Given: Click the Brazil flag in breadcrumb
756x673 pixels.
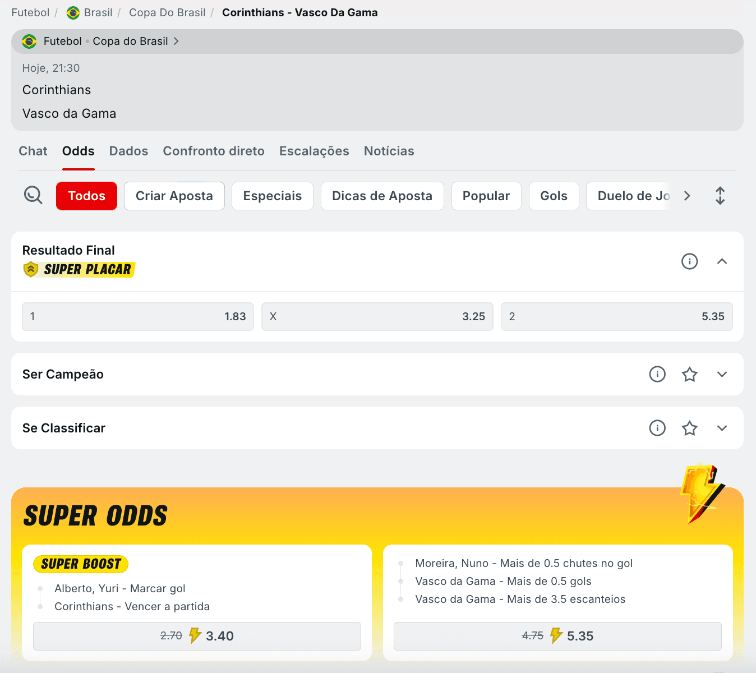Looking at the screenshot, I should [73, 13].
